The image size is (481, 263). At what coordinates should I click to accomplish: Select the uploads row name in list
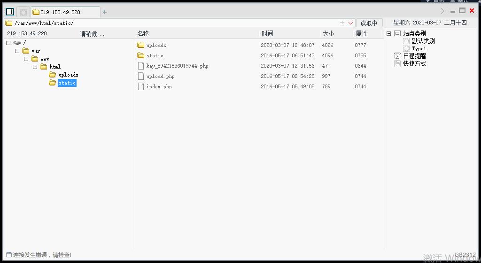point(156,45)
